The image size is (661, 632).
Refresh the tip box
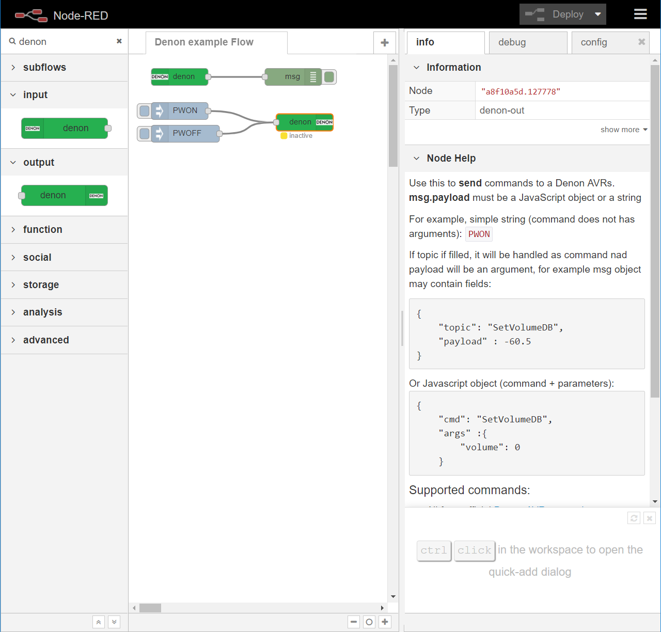tap(634, 518)
